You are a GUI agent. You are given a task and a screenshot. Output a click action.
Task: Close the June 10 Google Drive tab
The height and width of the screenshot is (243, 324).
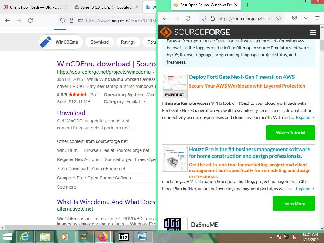click(x=137, y=7)
